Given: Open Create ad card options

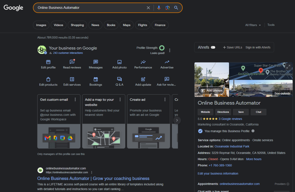Looking at the screenshot, I should [165, 99].
